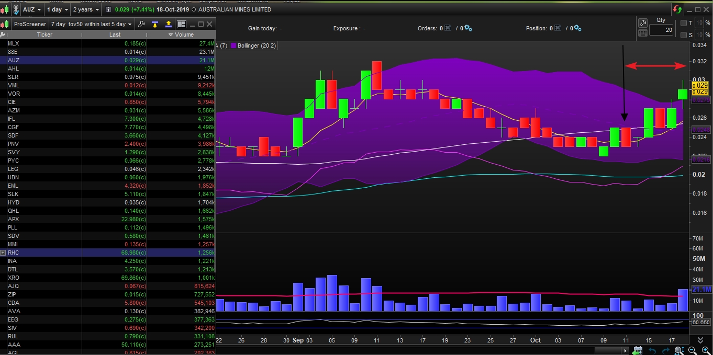The width and height of the screenshot is (713, 355).
Task: Click the double chevron down icon under price scale
Action: pyautogui.click(x=700, y=340)
